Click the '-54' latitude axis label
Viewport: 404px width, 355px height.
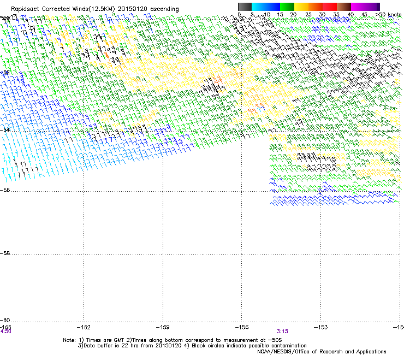coord(5,129)
